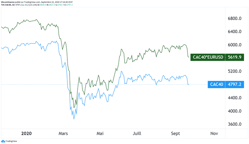
Task: Click the 5200.0 price scale mark
Action: pos(235,71)
